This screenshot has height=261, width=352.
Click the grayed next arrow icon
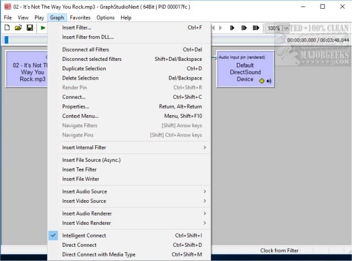point(221,28)
